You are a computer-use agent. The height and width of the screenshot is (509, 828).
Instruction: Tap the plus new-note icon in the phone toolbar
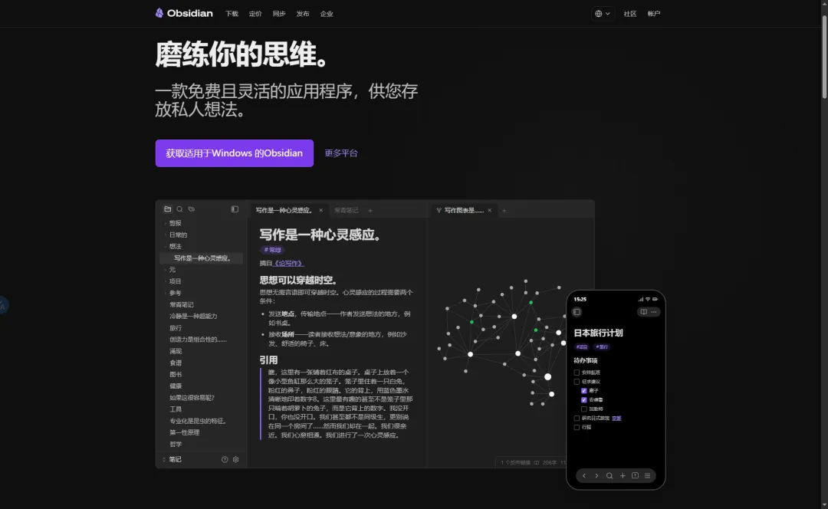(x=623, y=476)
